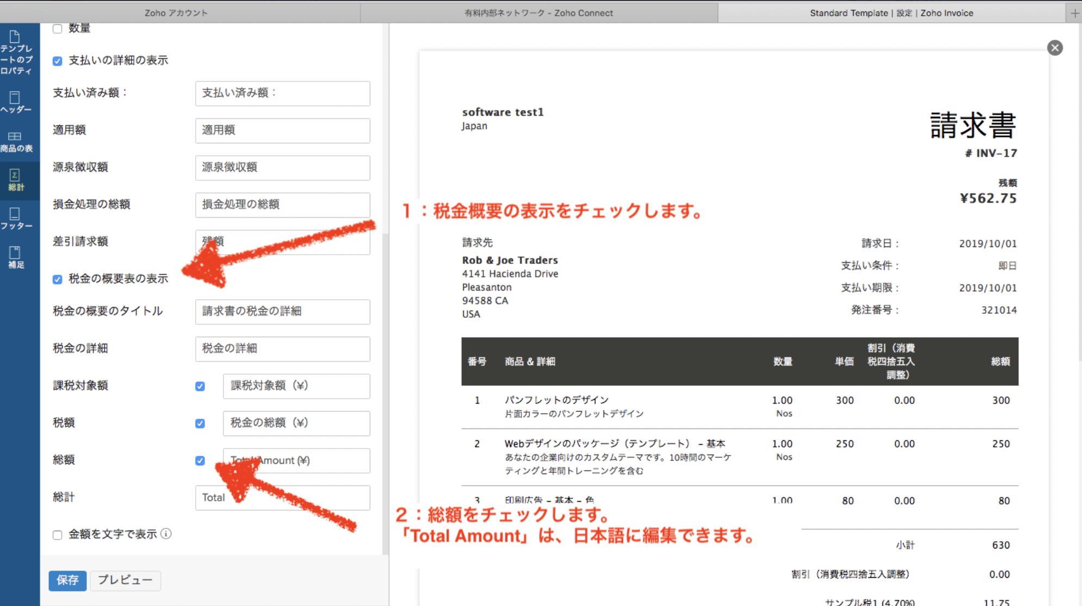Toggle the 支払いの詳細の表示 checkbox

tap(58, 61)
